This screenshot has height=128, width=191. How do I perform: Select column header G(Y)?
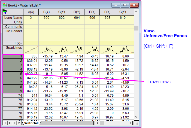tap(122, 12)
